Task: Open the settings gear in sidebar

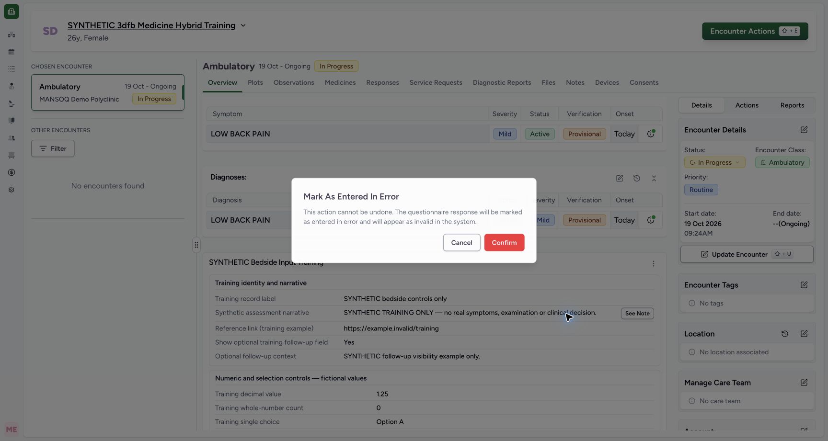Action: pos(11,190)
